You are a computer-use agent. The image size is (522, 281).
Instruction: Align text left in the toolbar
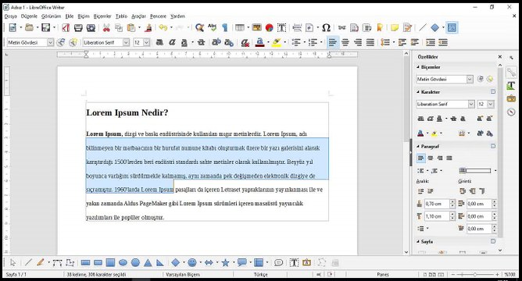[332, 43]
